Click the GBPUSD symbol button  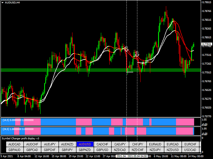tap(103, 150)
